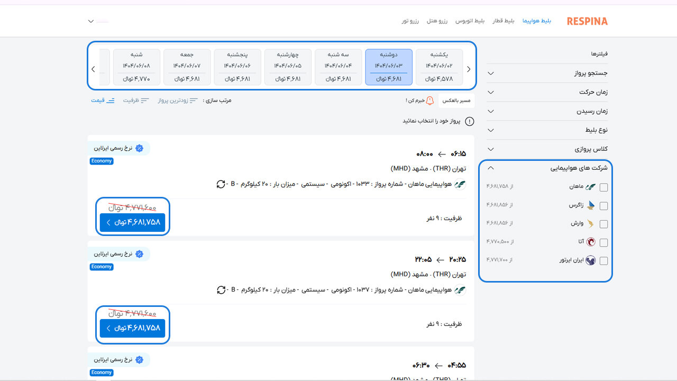This screenshot has height=381, width=677.
Task: Select the Mahan Air logo on the first flight card
Action: pyautogui.click(x=460, y=185)
